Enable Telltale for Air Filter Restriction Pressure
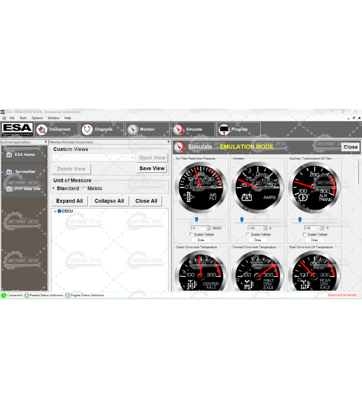The height and width of the screenshot is (413, 362). (x=191, y=234)
